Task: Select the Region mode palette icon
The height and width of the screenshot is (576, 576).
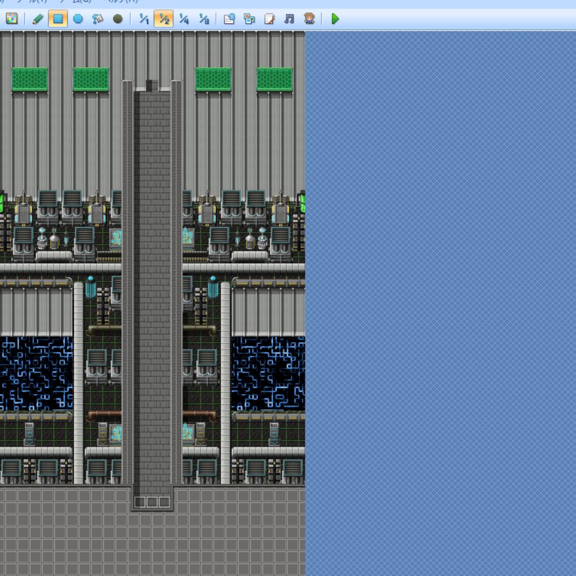Action: tap(12, 18)
